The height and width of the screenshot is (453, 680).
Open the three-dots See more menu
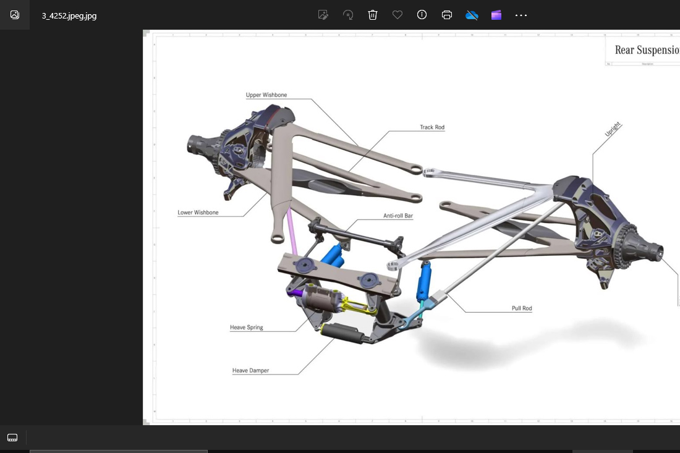tap(521, 15)
